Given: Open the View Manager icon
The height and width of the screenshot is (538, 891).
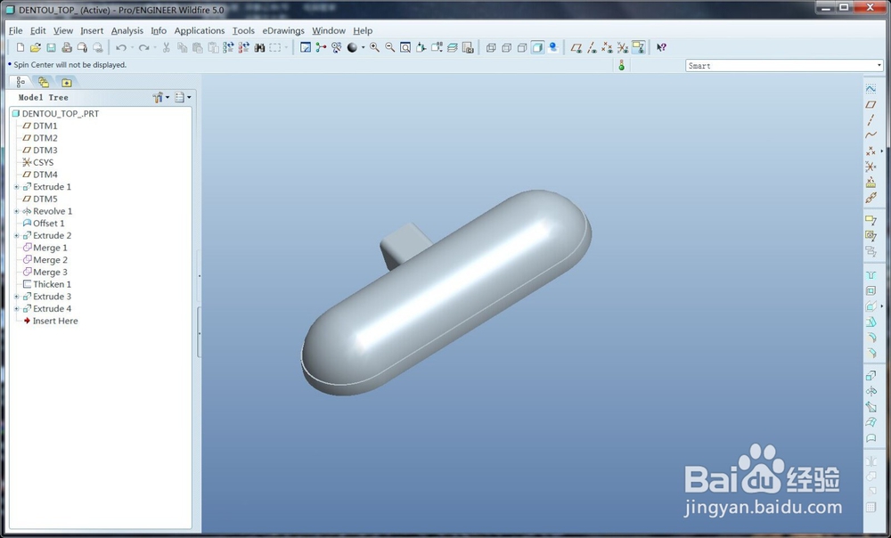Looking at the screenshot, I should pyautogui.click(x=468, y=48).
